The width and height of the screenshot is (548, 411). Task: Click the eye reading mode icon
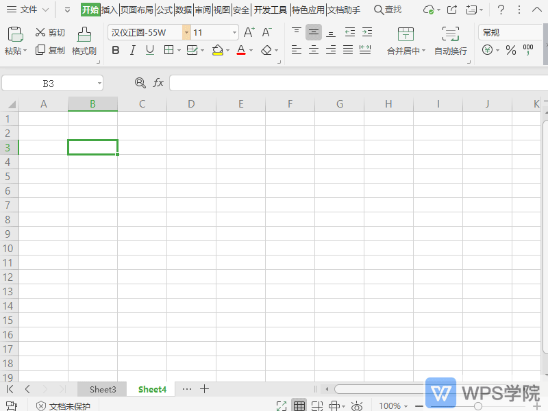tap(356, 406)
